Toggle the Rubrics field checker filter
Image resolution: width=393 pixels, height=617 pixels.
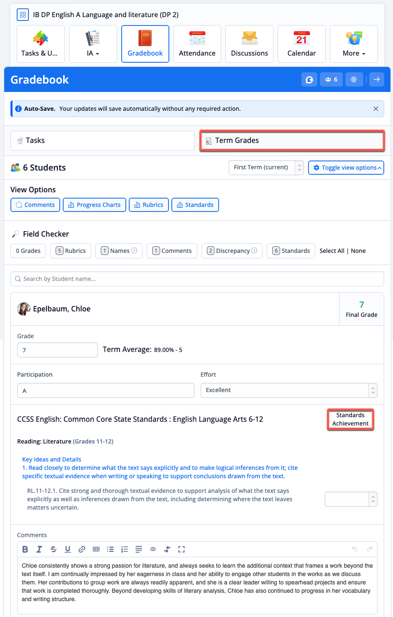point(71,251)
